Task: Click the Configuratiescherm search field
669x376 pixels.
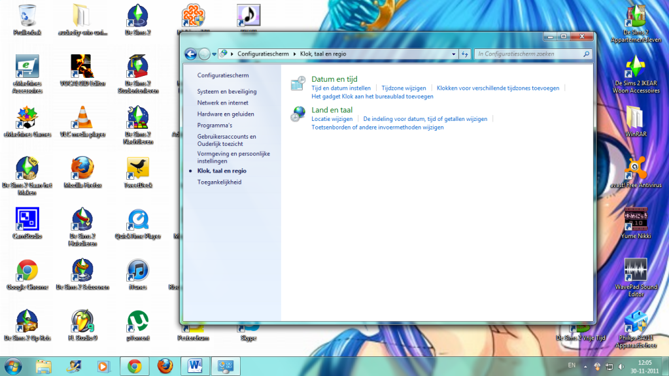Action: click(528, 54)
